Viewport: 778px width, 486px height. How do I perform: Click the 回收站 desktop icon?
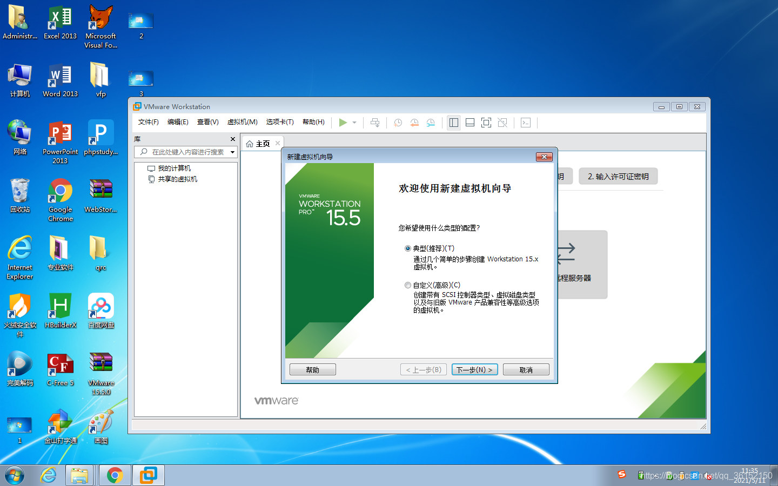pos(19,195)
